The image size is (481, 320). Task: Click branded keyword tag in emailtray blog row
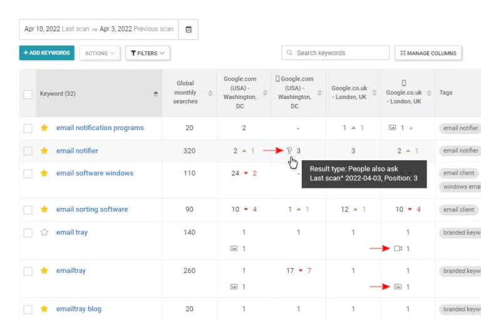[460, 309]
